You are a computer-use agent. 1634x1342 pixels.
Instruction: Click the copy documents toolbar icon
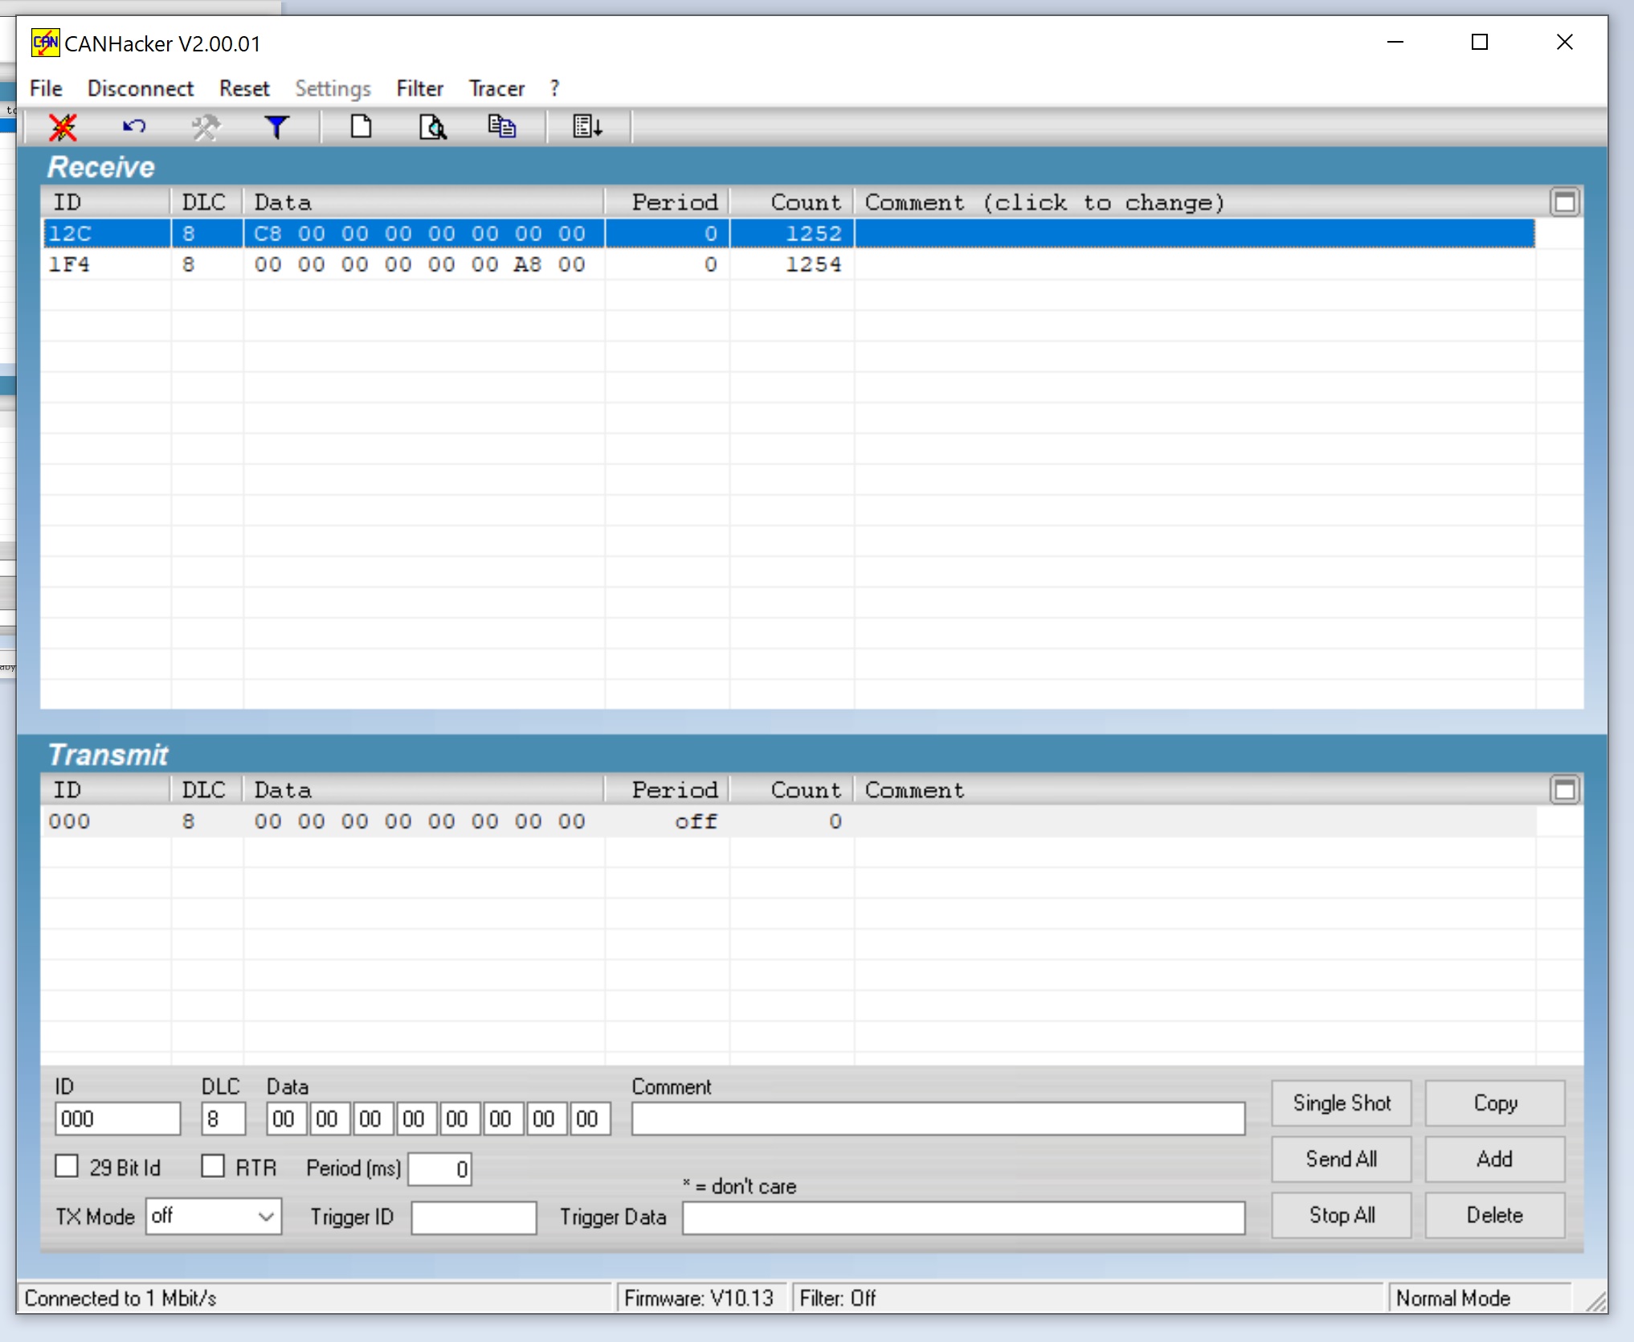(x=502, y=127)
